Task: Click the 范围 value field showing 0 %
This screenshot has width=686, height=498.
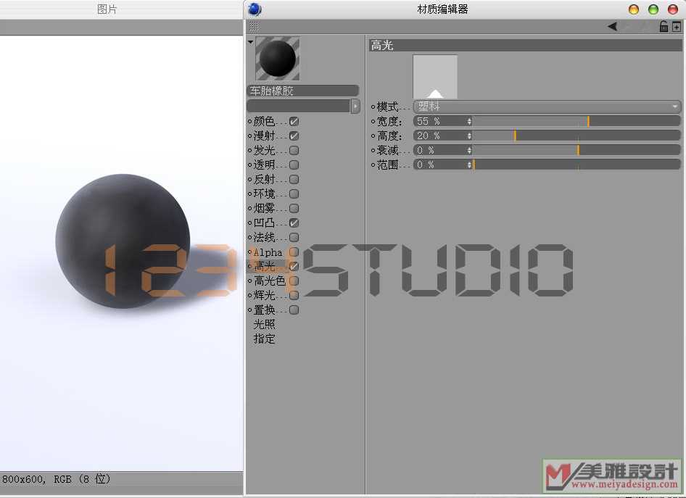Action: point(439,165)
